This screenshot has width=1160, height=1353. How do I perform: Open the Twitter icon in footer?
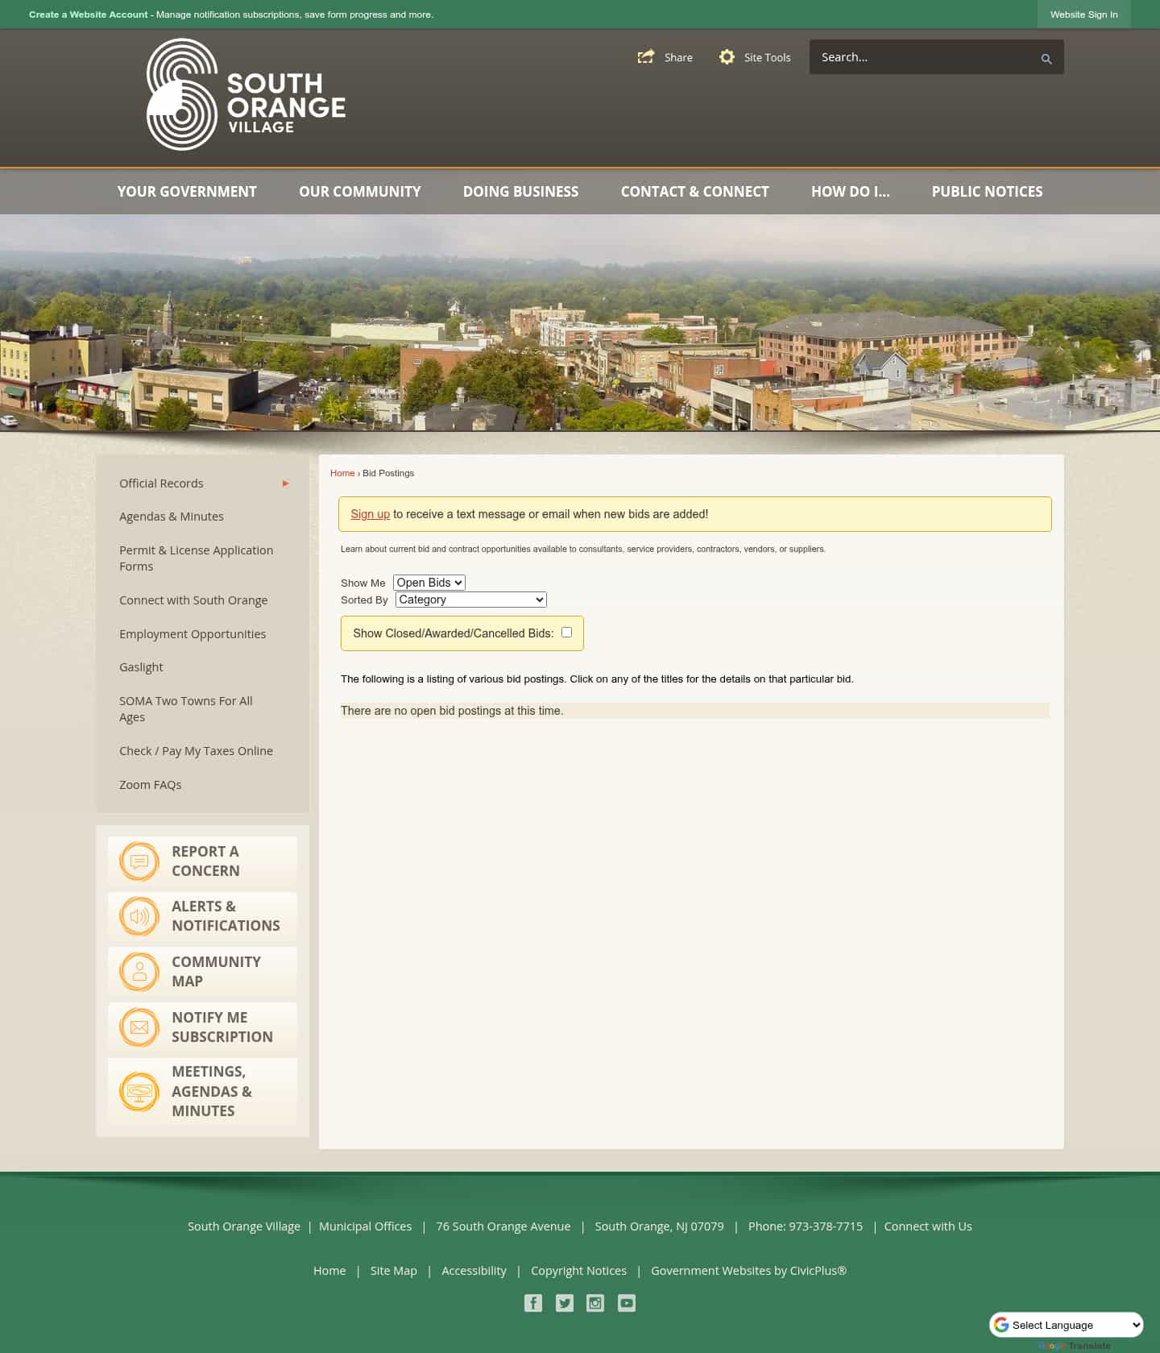pos(565,1303)
